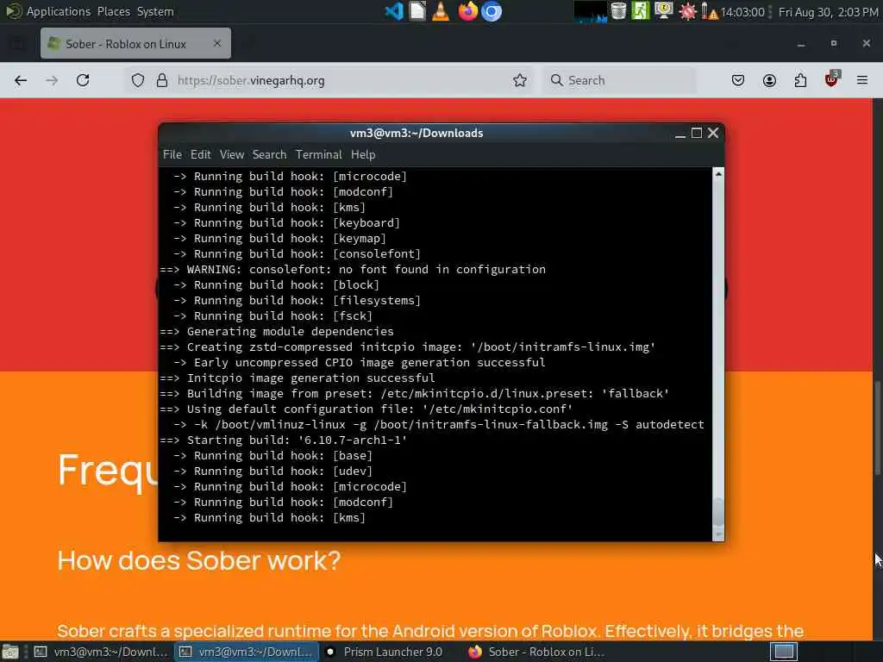Open the Places menu
This screenshot has width=883, height=662.
tap(113, 11)
